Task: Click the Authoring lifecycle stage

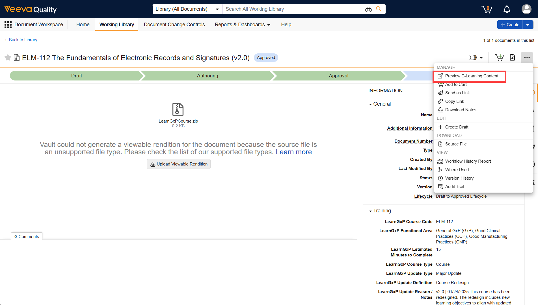Action: click(x=208, y=76)
